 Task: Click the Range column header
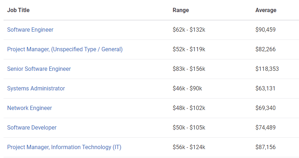click(181, 10)
